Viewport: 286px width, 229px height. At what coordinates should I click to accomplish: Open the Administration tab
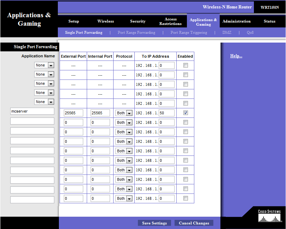tap(237, 21)
